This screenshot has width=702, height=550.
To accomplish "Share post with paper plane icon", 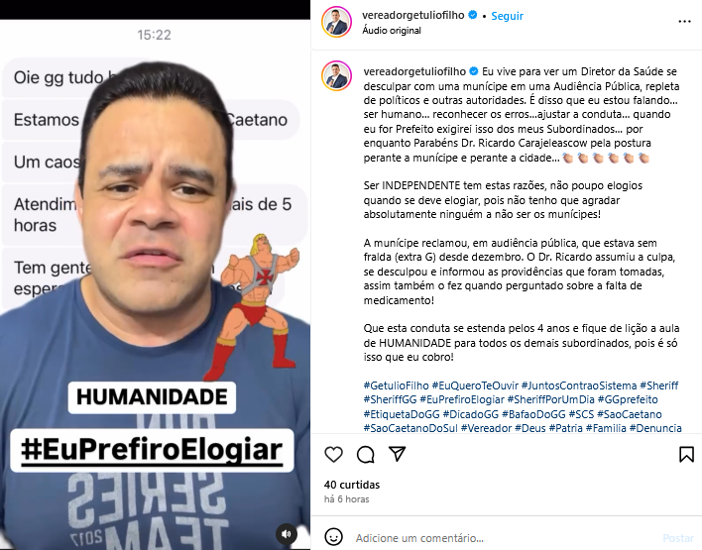I will coord(398,454).
